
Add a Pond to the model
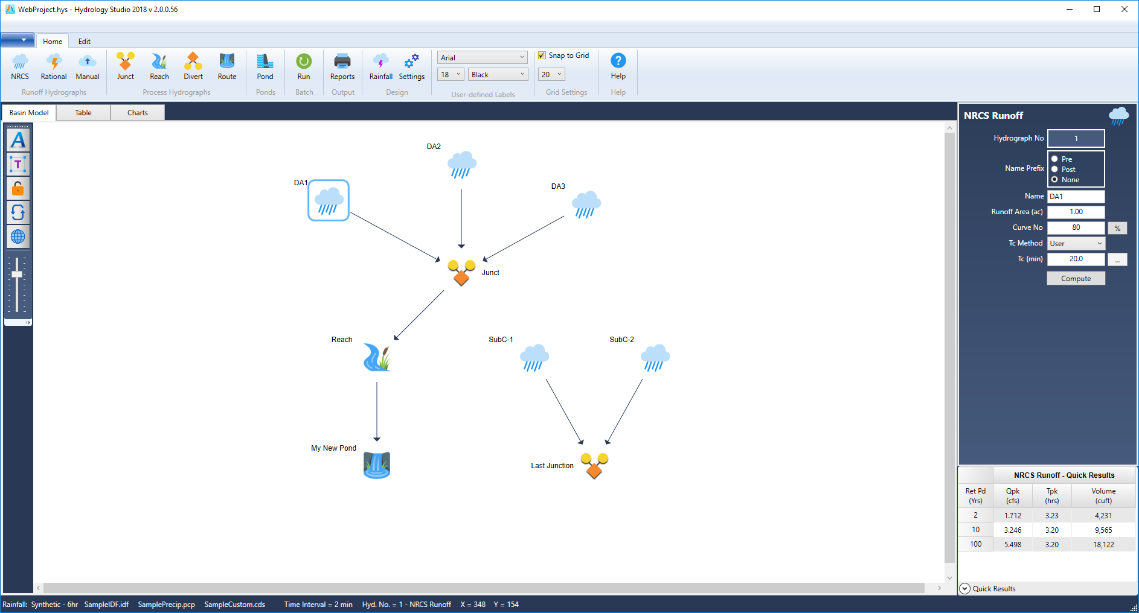[x=265, y=68]
